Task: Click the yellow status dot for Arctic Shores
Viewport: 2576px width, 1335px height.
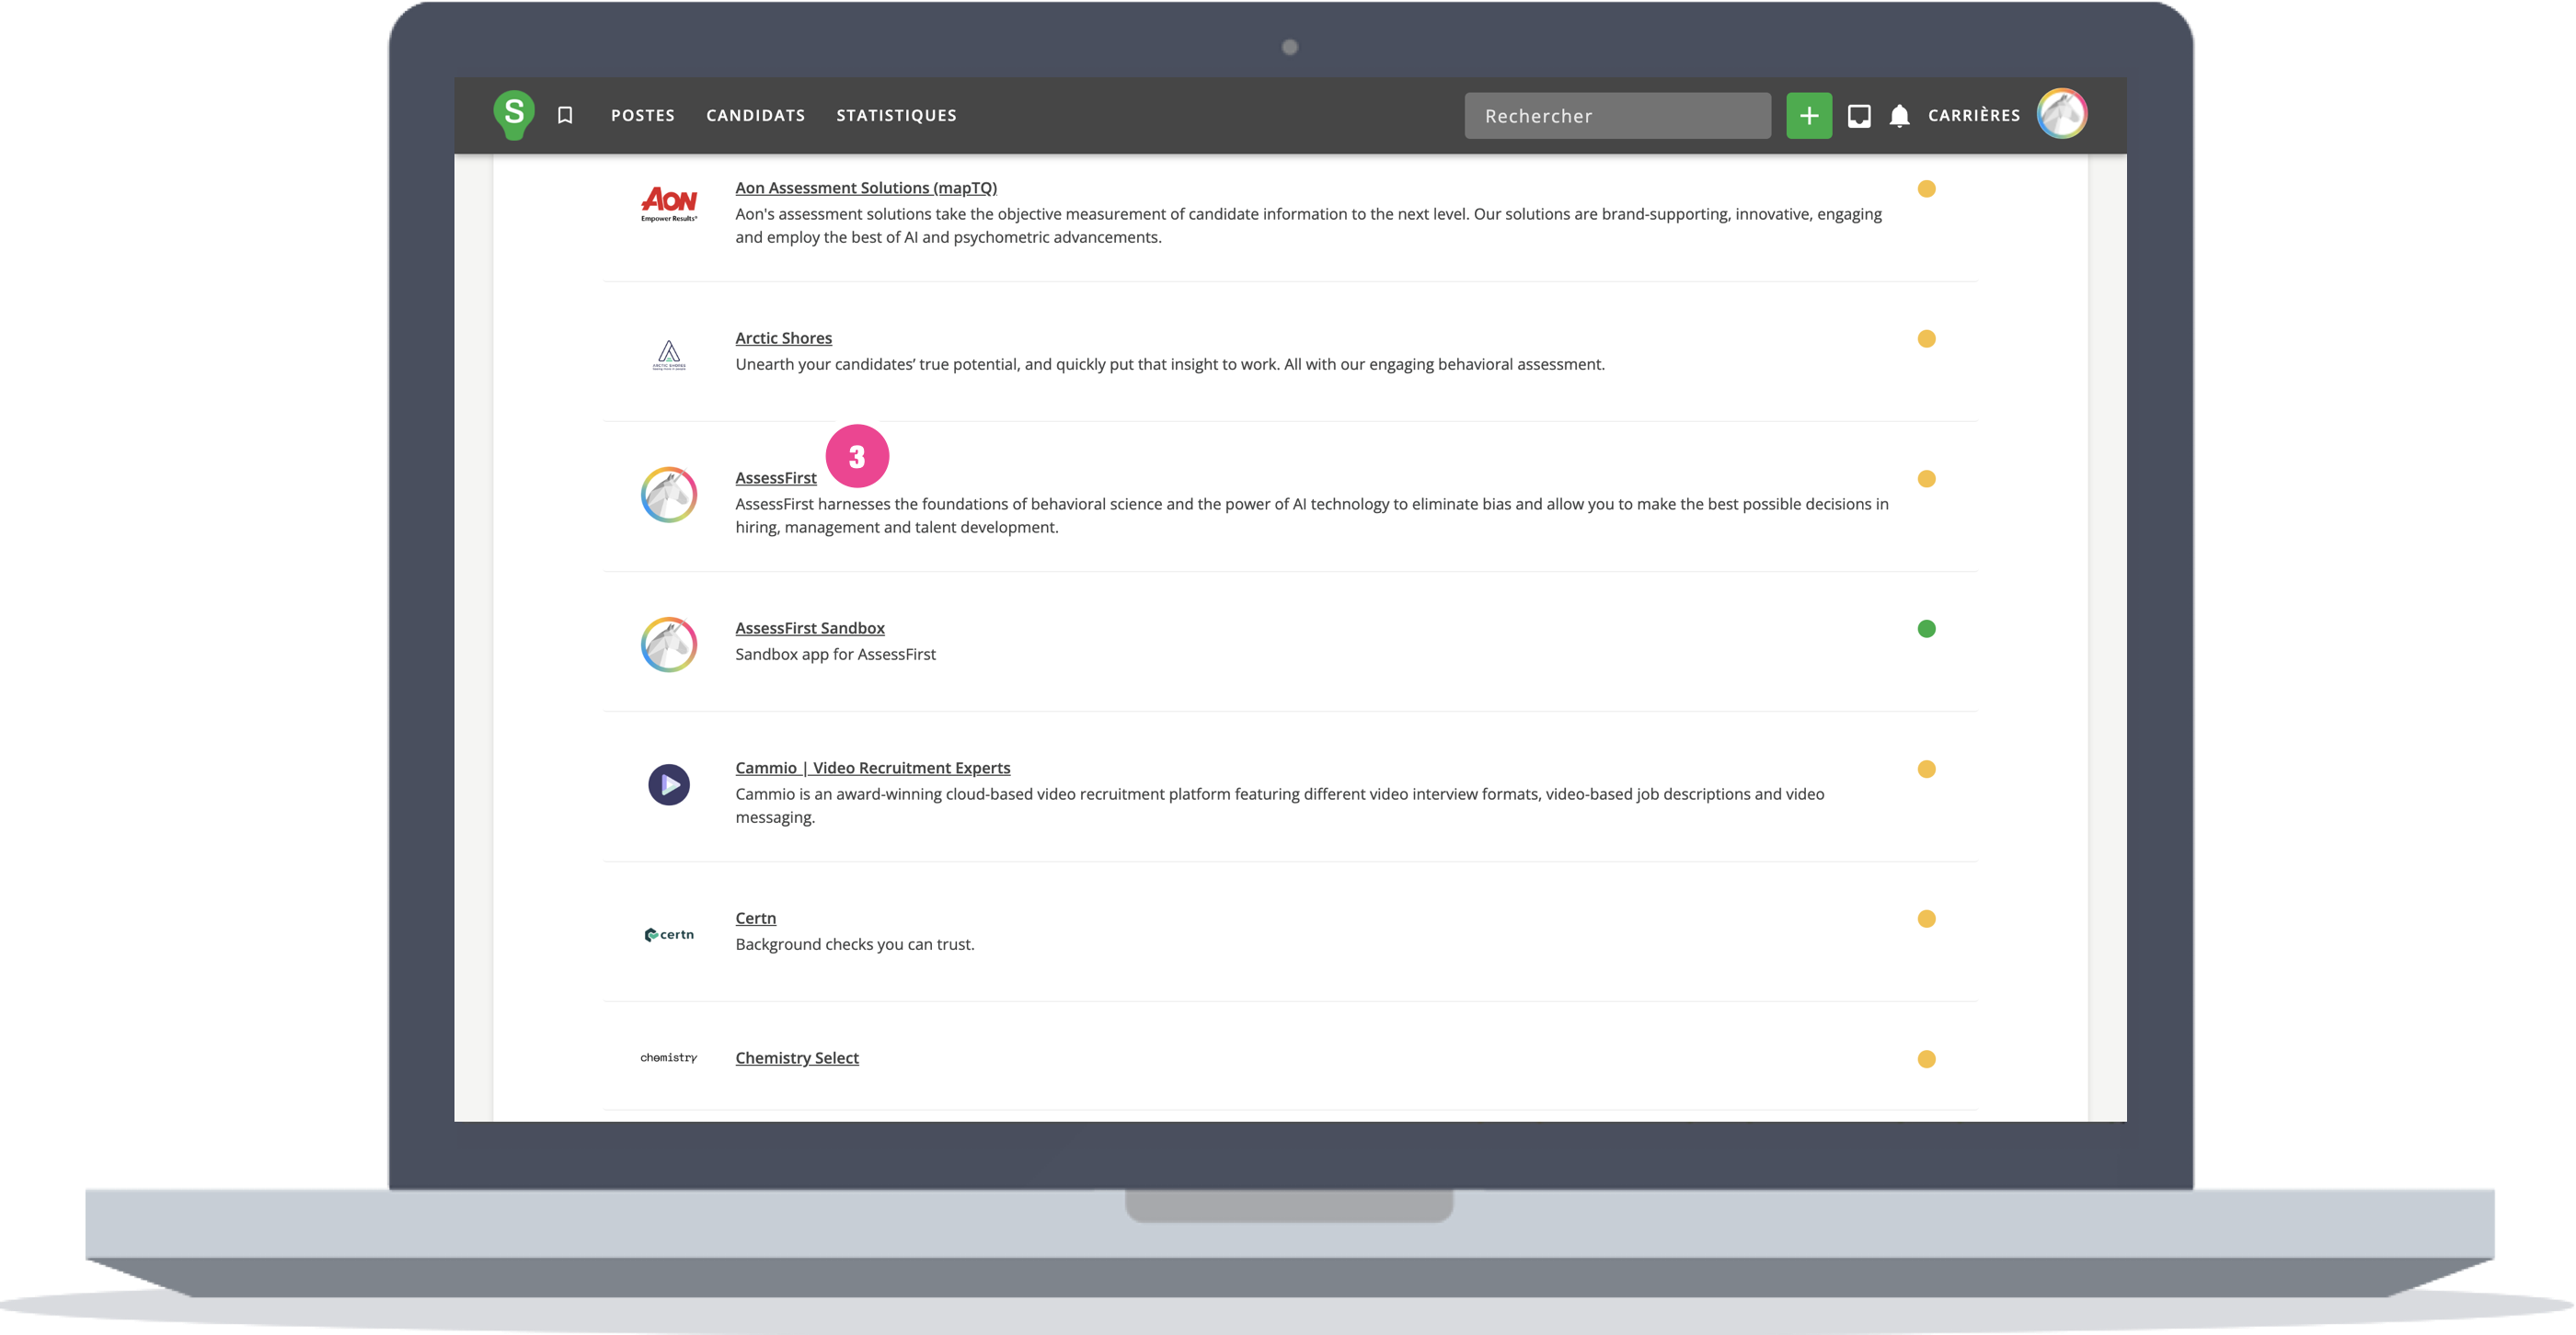Action: [1926, 338]
